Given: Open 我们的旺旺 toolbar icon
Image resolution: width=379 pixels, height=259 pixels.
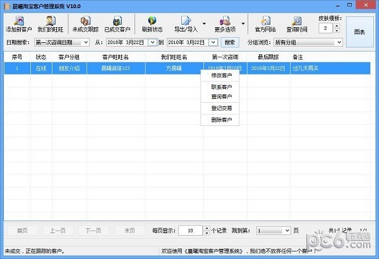Looking at the screenshot, I should tap(51, 24).
